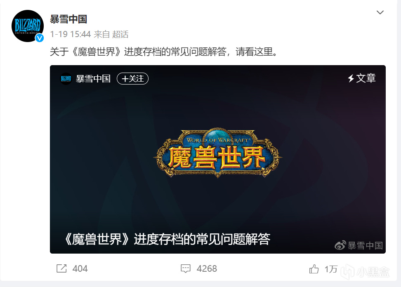The image size is (401, 287).
Task: Click the blue verified badge on avatar
Action: [39, 38]
